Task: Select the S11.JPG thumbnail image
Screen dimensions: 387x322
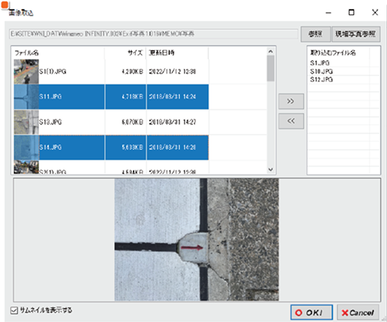Action: [x=26, y=97]
